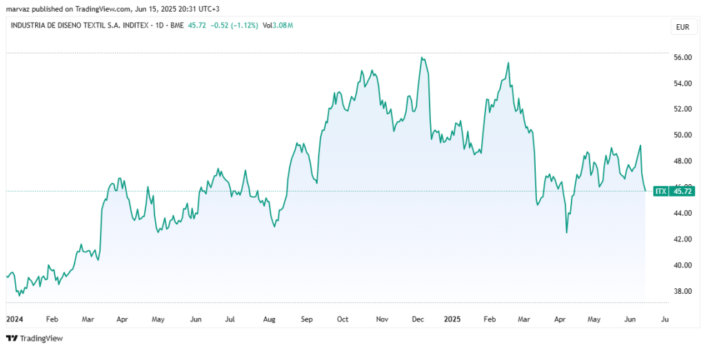The height and width of the screenshot is (349, 706).
Task: Click the Nov label on time axis
Action: pyautogui.click(x=382, y=319)
